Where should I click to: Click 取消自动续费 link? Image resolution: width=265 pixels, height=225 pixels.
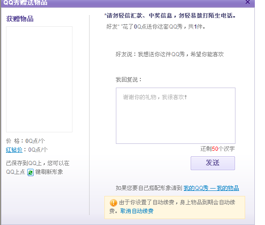pos(137,211)
